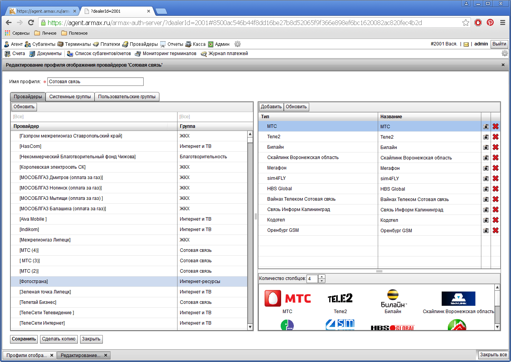
Task: Click camera icon for Скайлинк row
Action: click(x=486, y=158)
